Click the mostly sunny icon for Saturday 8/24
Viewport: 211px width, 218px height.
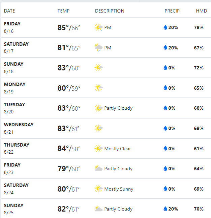pos(98,189)
